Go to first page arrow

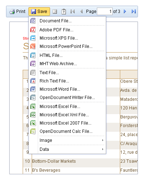click(72, 12)
